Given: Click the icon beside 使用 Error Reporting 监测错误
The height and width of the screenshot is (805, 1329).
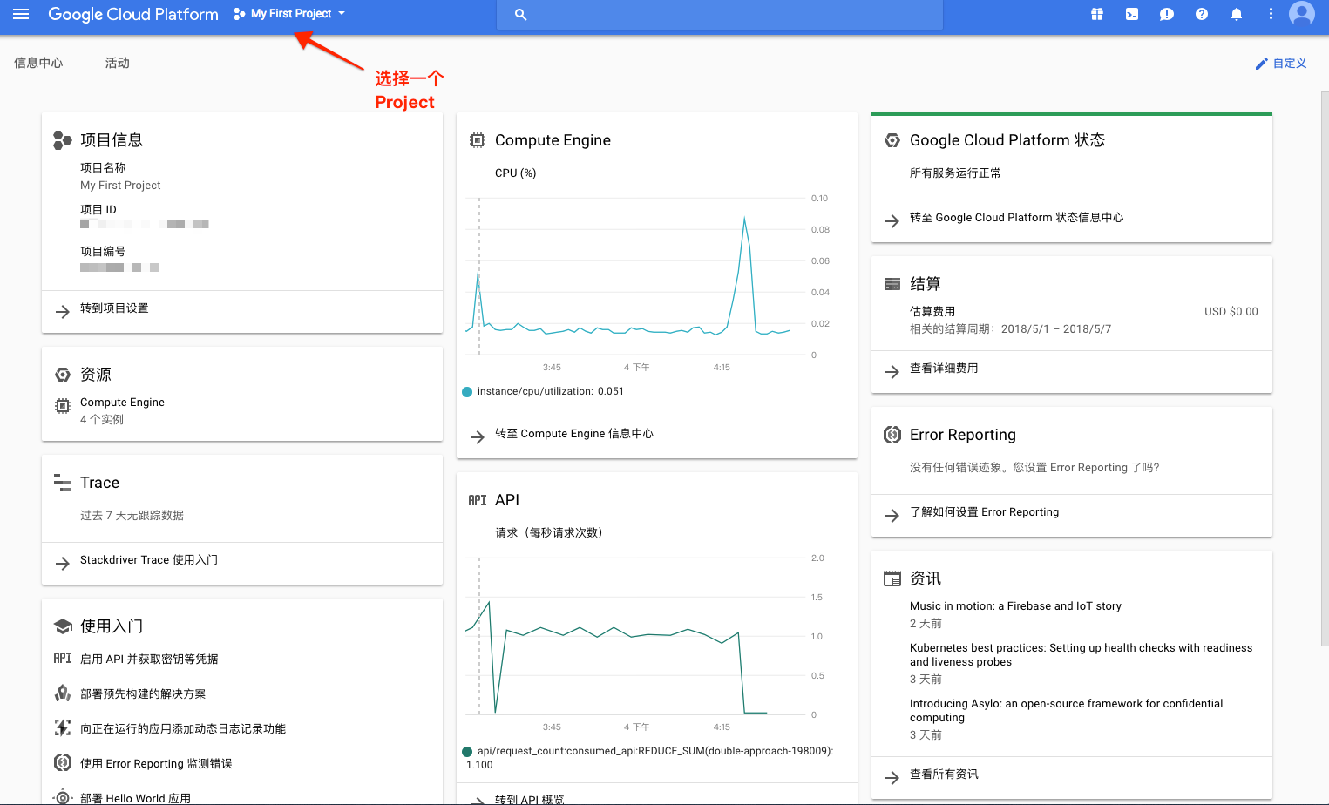Looking at the screenshot, I should [x=63, y=762].
